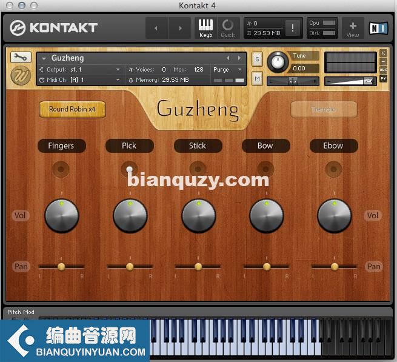Minimize instrument header with minus button

click(x=383, y=61)
